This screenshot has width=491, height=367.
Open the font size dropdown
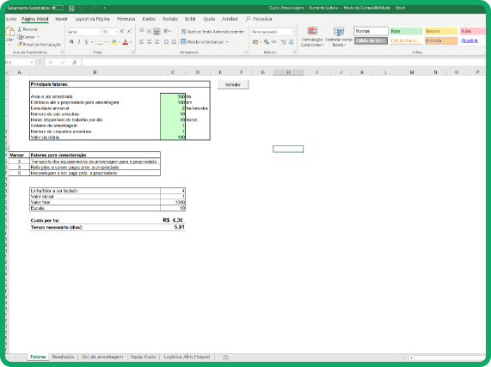[115, 32]
